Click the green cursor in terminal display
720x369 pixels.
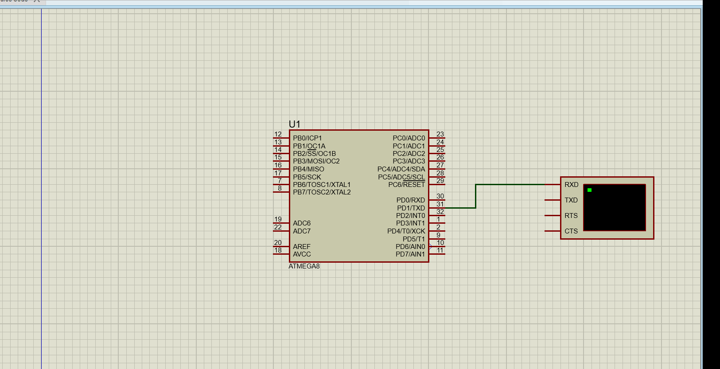click(589, 190)
